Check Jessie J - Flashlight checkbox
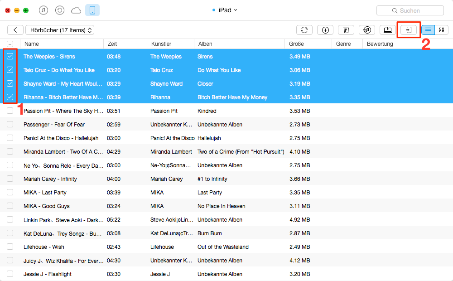 point(10,274)
